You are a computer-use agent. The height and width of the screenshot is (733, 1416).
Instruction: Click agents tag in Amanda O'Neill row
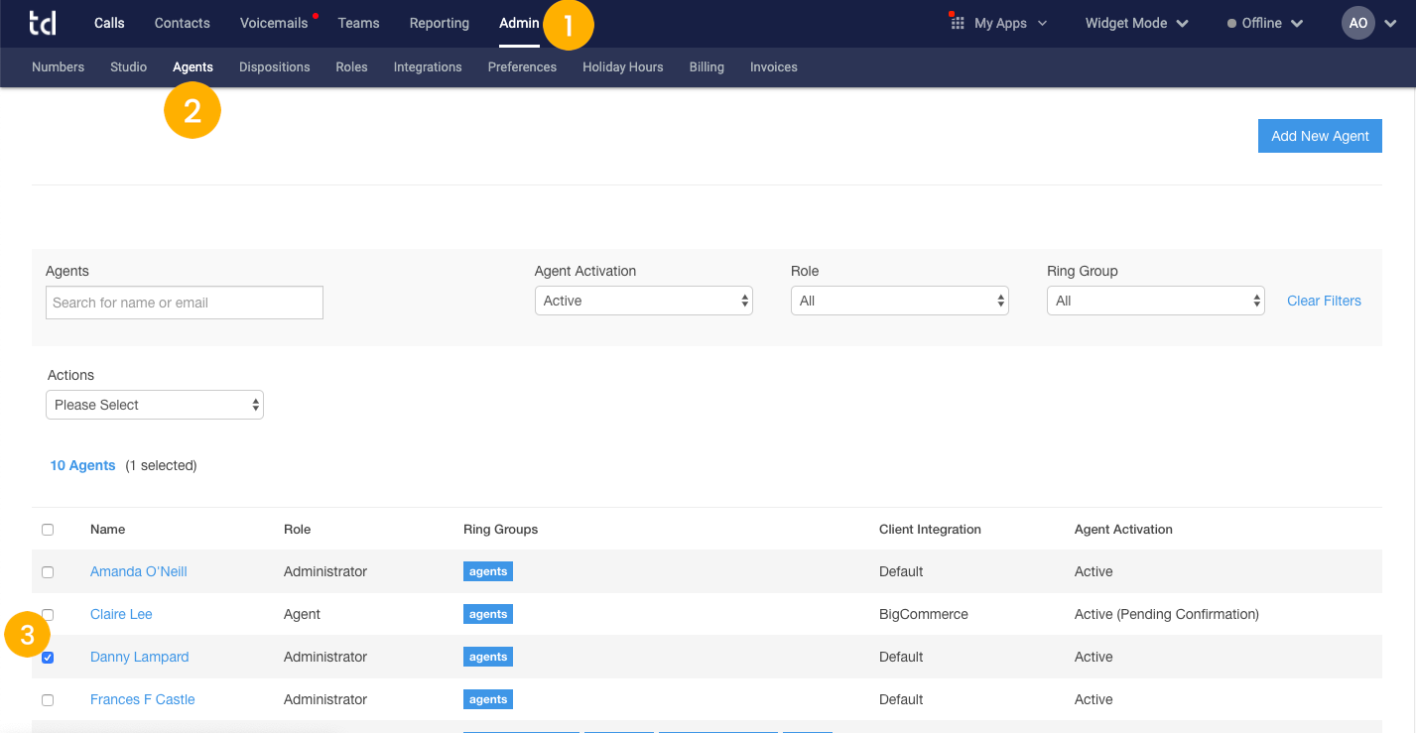pyautogui.click(x=488, y=571)
